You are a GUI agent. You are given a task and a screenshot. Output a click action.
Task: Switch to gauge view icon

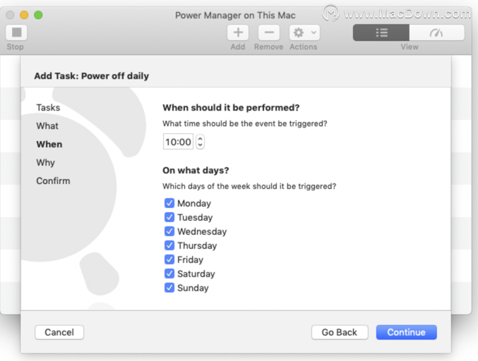436,32
